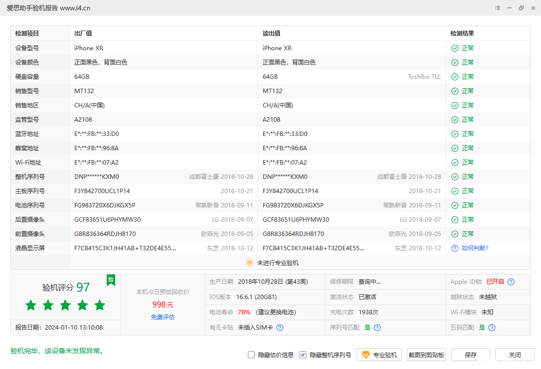Click the check icon in 蜂窝地址 row
This screenshot has width=541, height=369.
[x=455, y=148]
